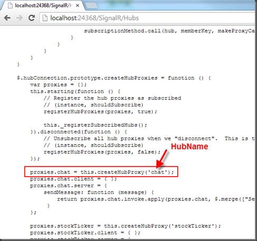Click 'proxies.chat.server = {' line

tap(69, 186)
